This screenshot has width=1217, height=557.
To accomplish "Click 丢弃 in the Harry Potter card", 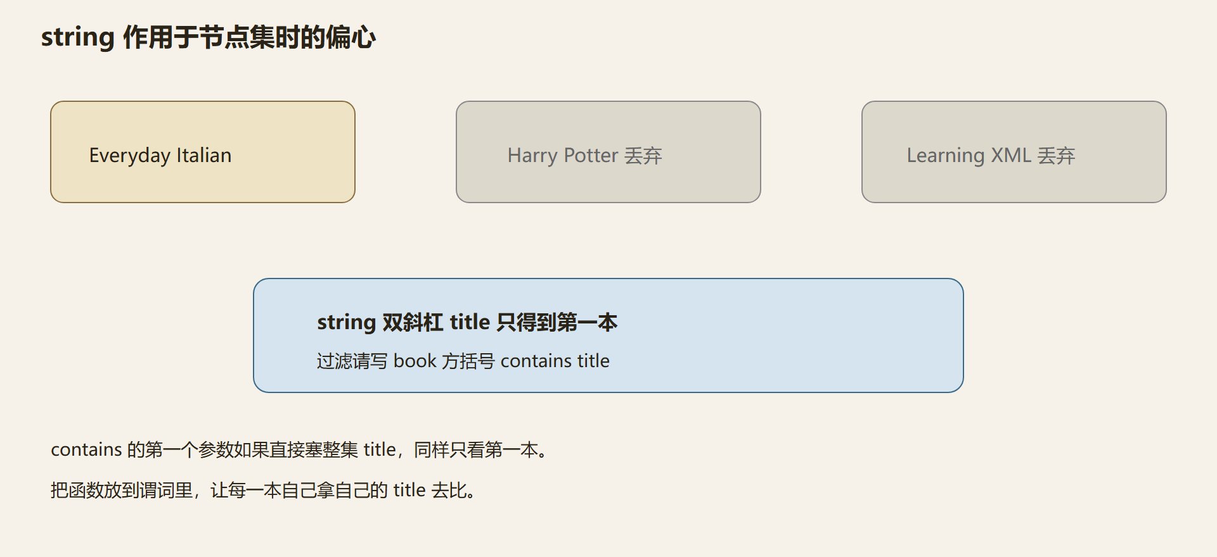I will pos(643,156).
